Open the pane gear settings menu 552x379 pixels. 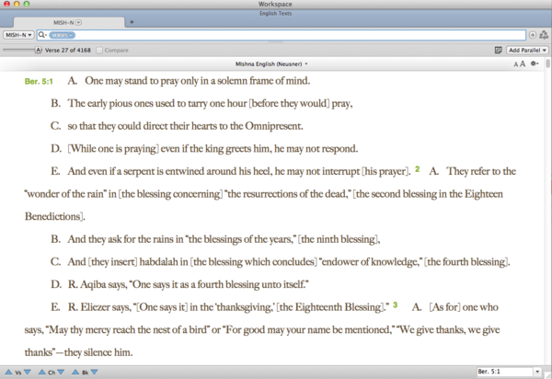[x=535, y=63]
